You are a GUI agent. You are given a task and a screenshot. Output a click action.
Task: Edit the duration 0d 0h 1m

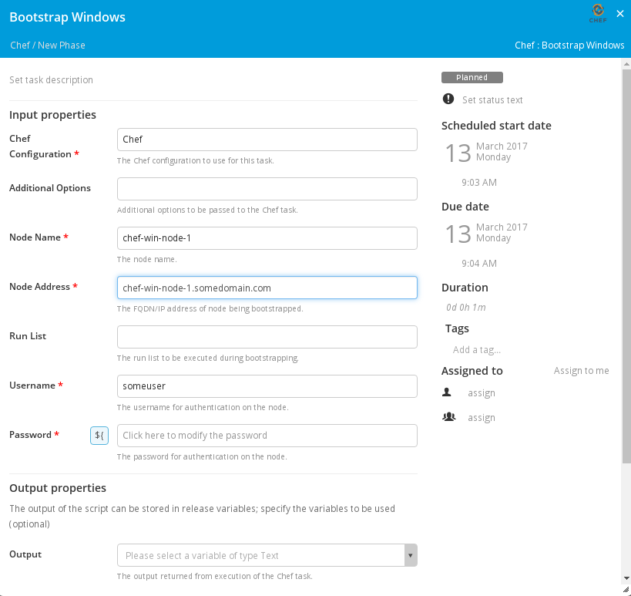tap(465, 308)
